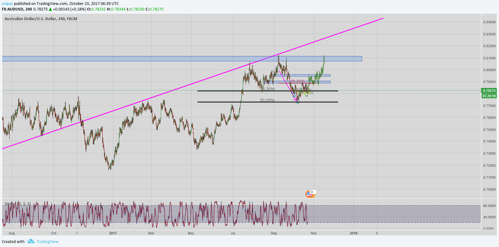Click the +0.00143 (+0.18%) change text
499x247 pixels.
point(69,9)
